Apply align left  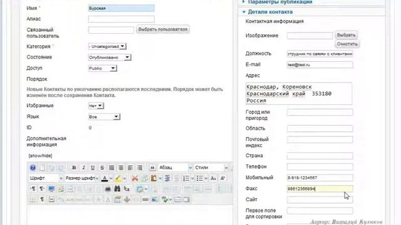click(x=130, y=167)
